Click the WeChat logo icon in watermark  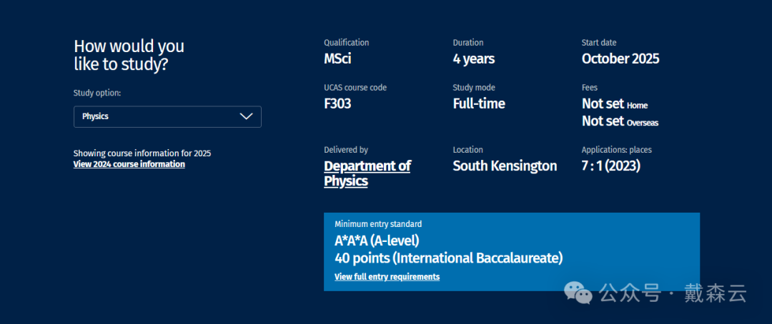[x=578, y=292]
